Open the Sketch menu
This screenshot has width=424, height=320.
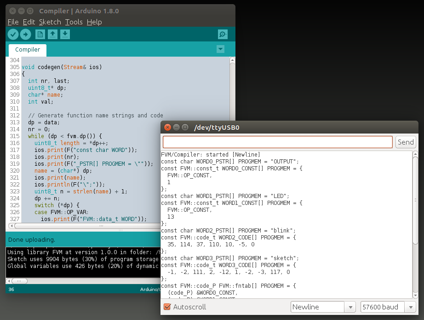tap(50, 22)
